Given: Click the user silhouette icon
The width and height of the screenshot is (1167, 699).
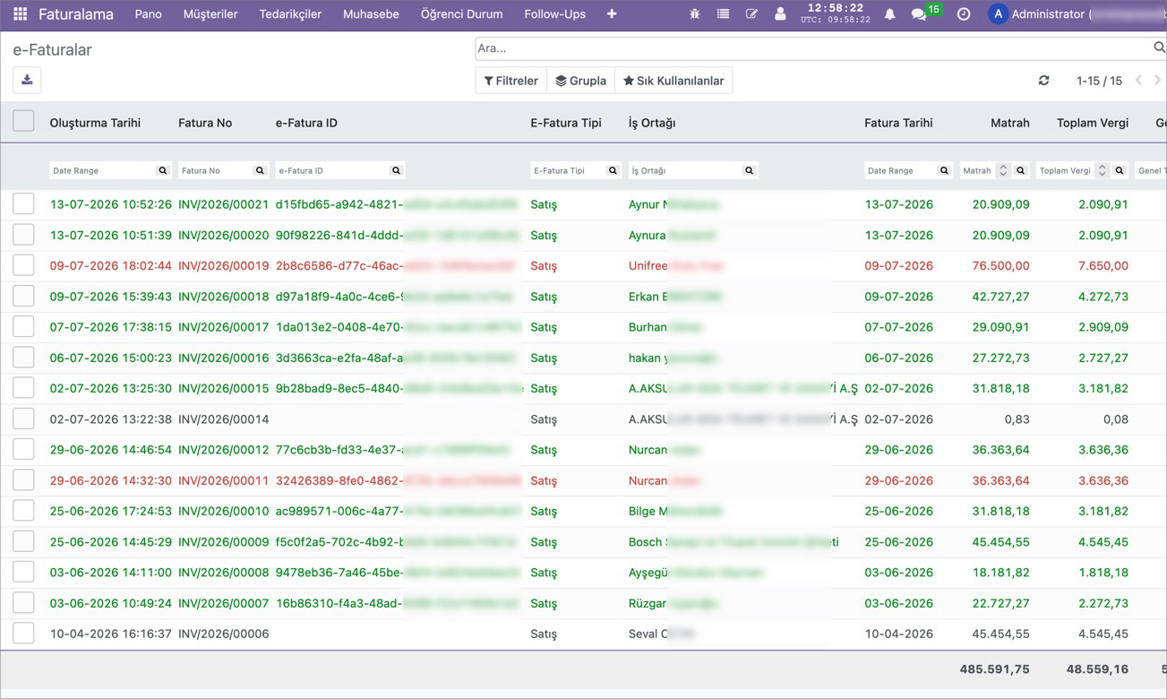Looking at the screenshot, I should (780, 14).
